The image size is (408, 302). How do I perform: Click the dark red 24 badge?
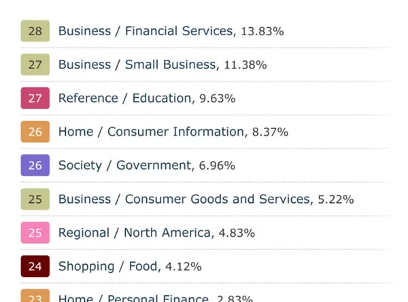pos(35,266)
